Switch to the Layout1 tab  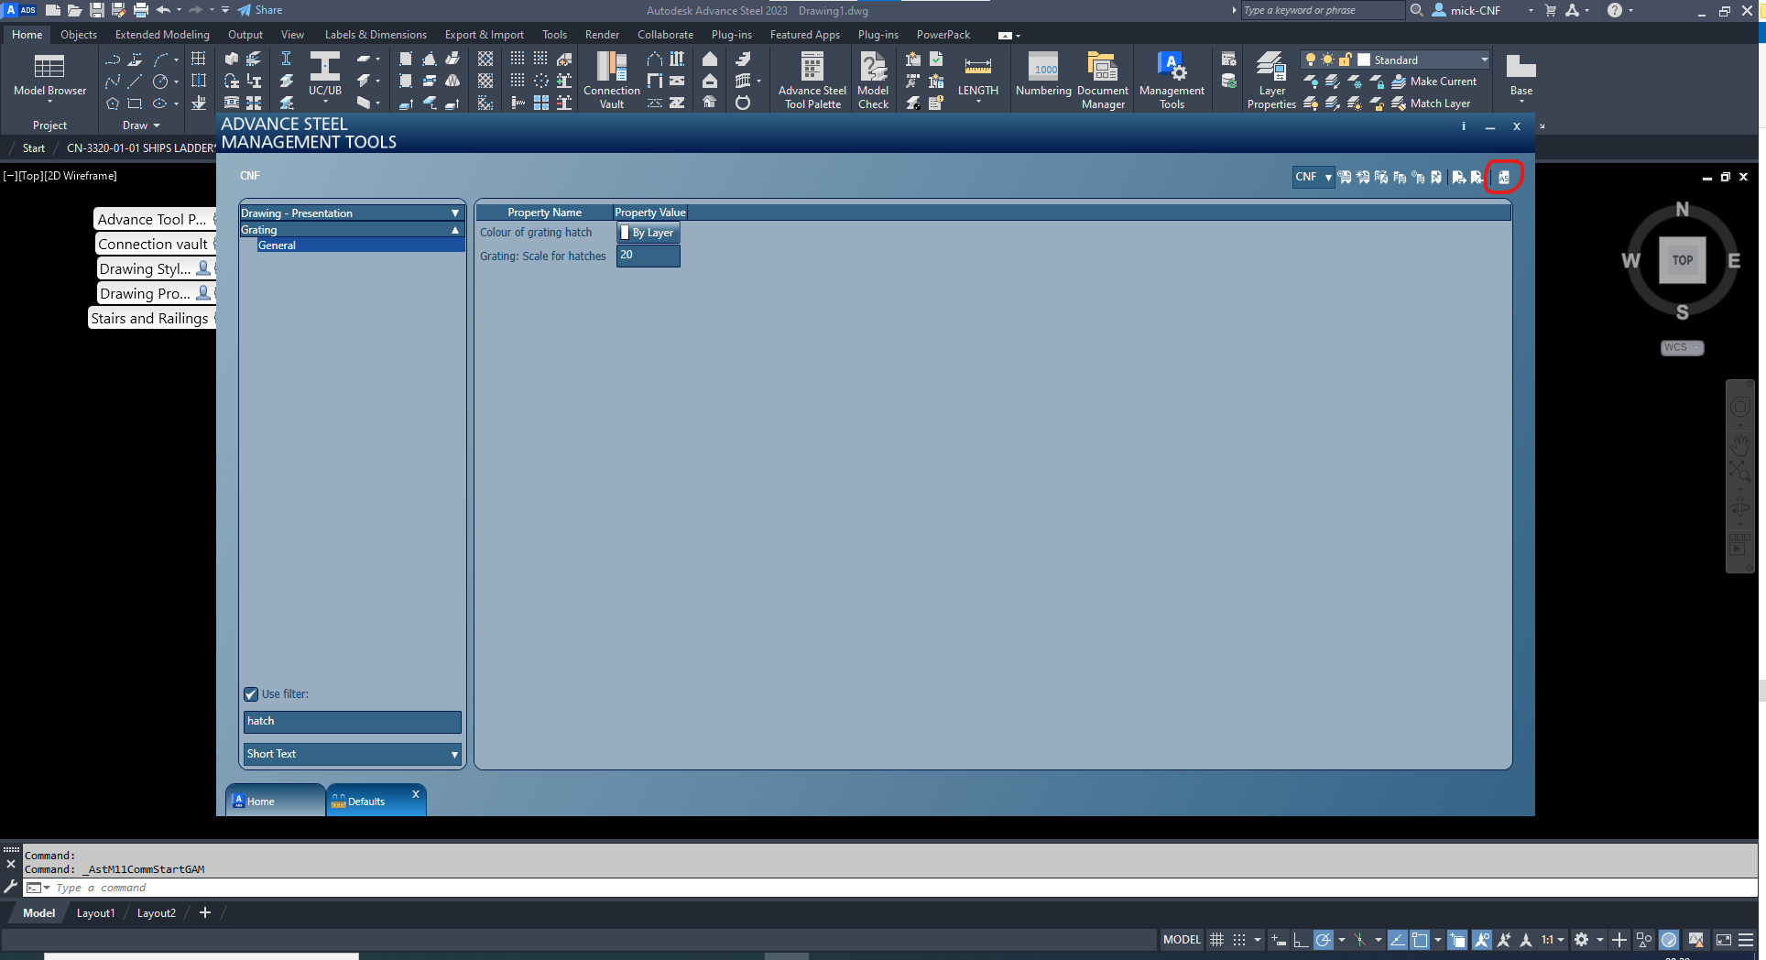coord(95,913)
